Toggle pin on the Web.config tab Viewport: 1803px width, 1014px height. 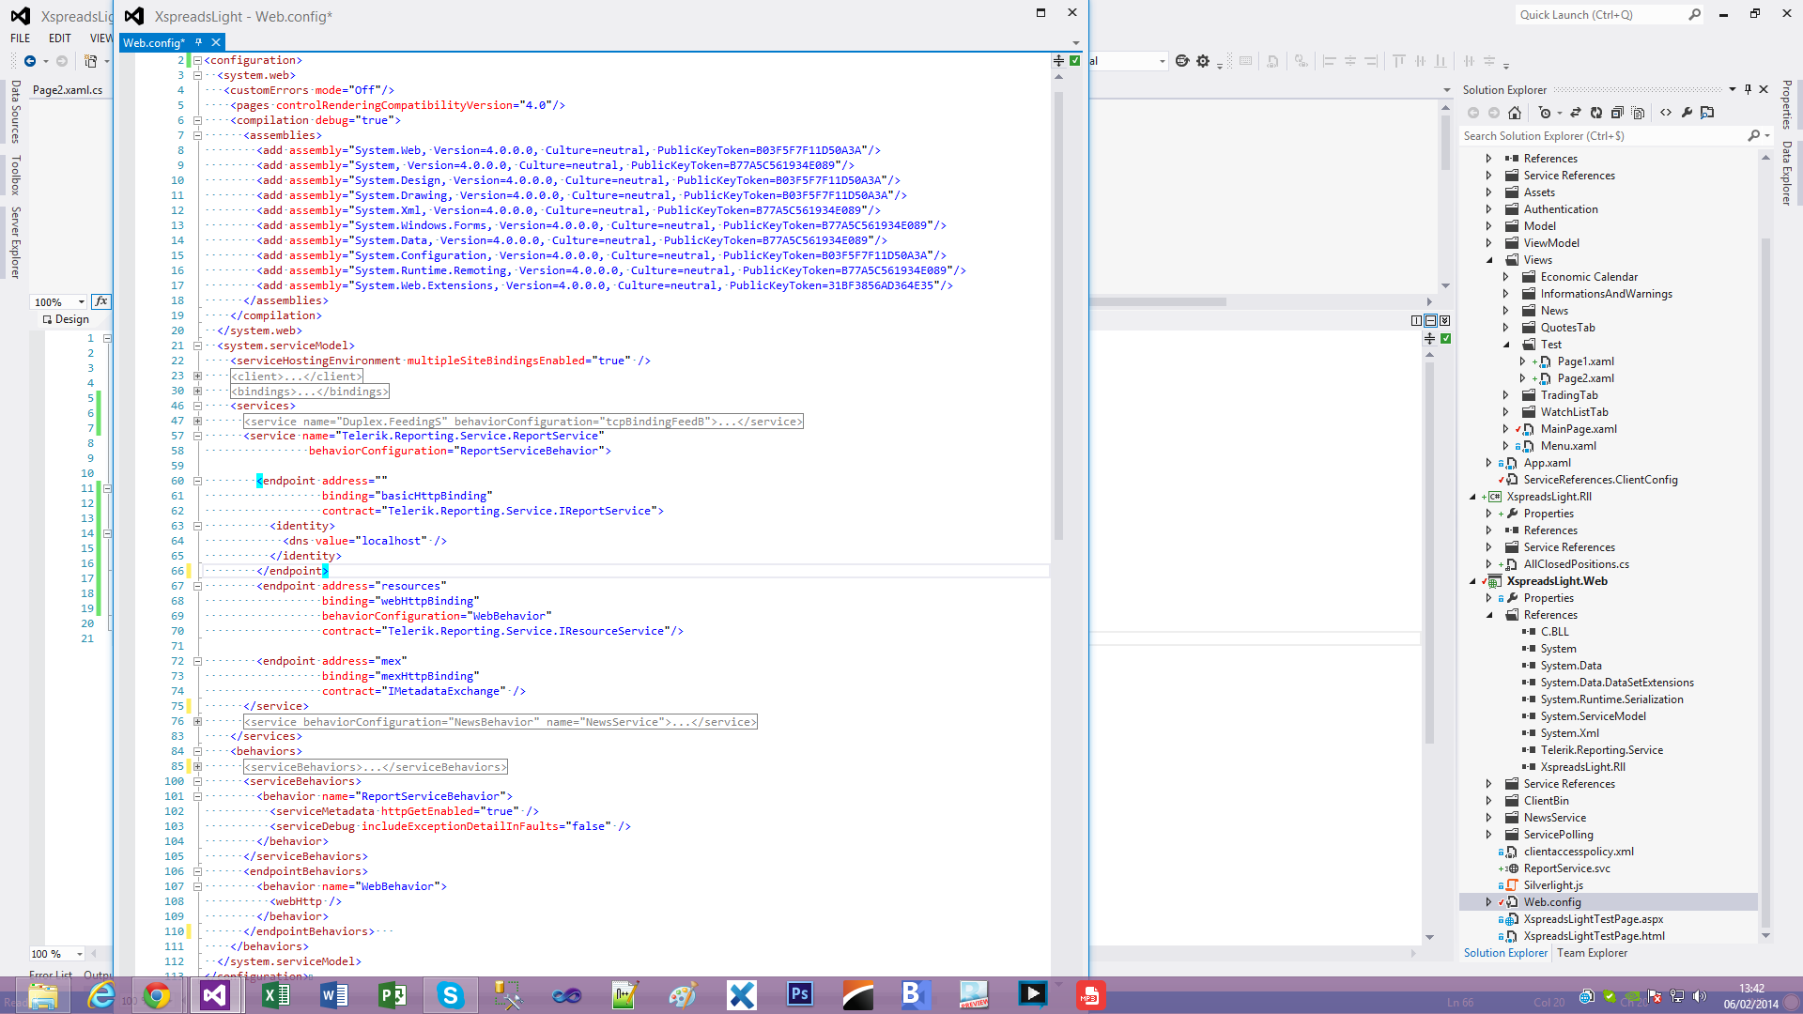[x=198, y=42]
